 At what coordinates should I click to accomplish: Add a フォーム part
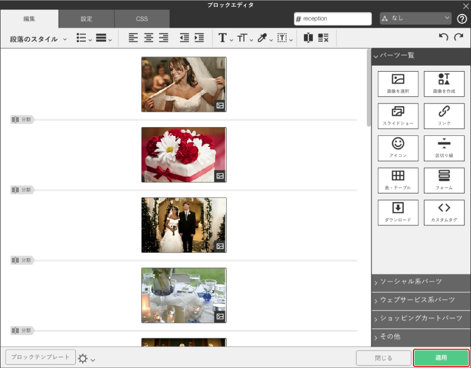444,180
